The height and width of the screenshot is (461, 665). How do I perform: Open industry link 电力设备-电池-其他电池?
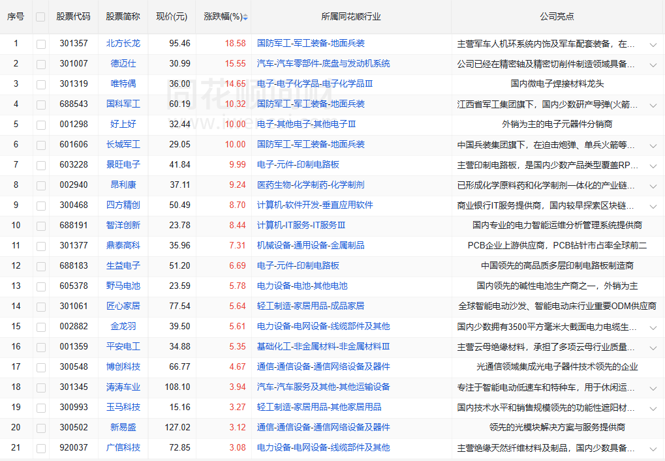click(x=302, y=286)
